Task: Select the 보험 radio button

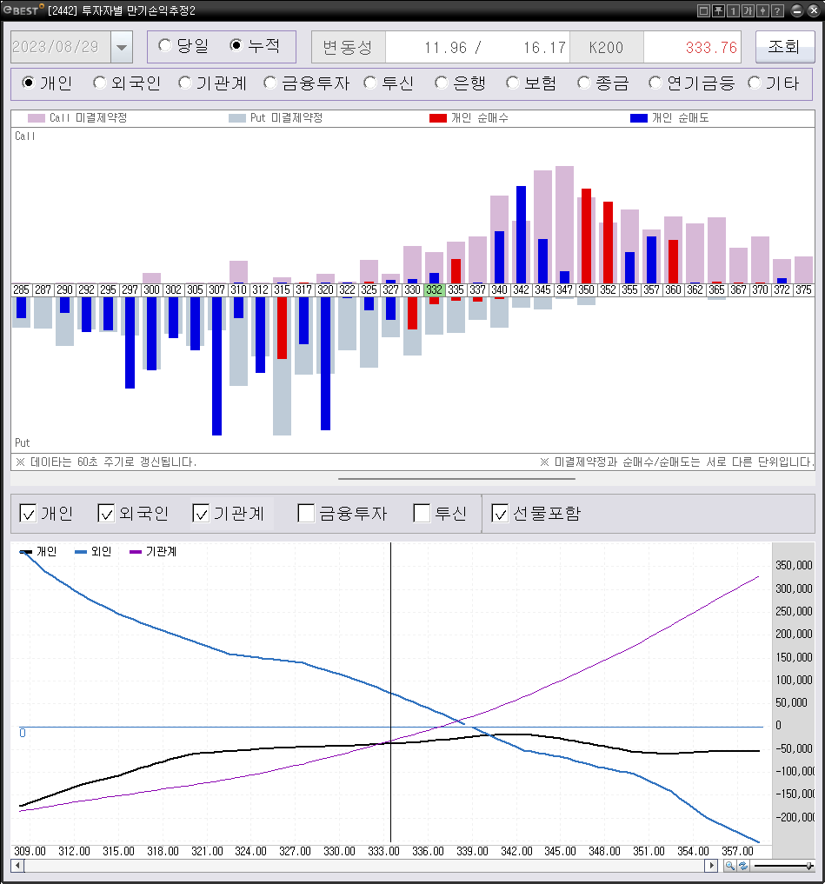Action: (x=513, y=83)
